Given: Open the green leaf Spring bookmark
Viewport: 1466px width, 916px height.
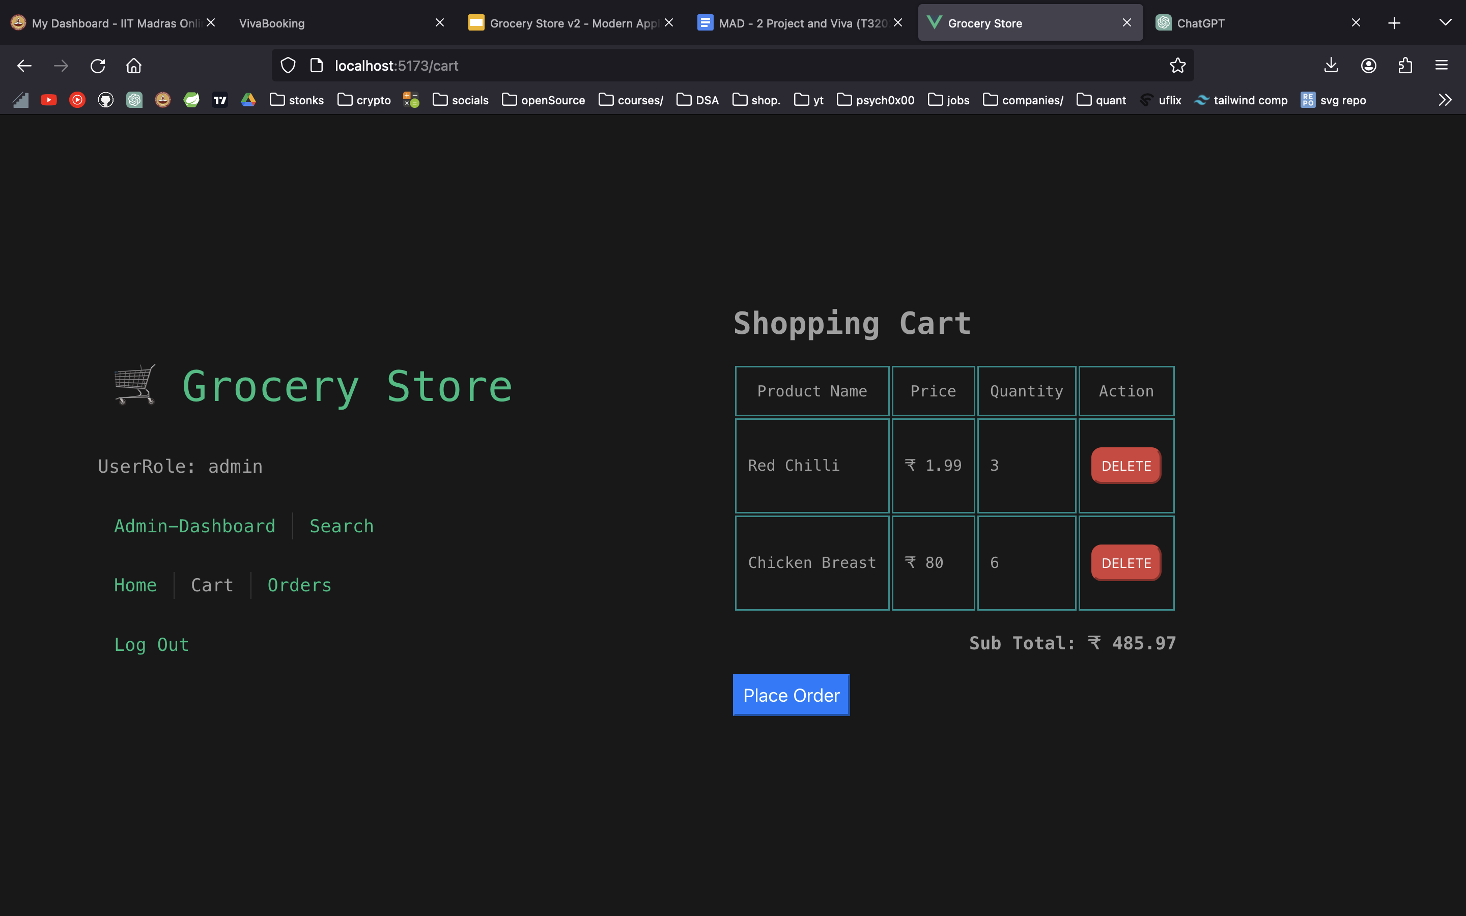Looking at the screenshot, I should 191,100.
